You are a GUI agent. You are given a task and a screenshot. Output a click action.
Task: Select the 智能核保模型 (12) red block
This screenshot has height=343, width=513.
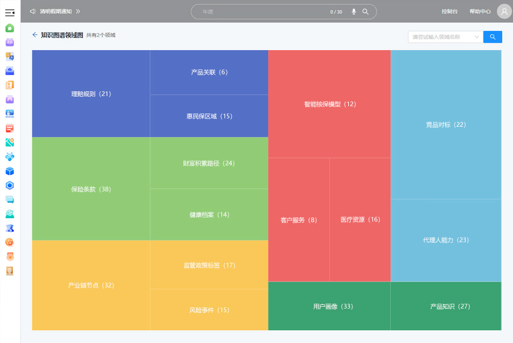pos(330,104)
